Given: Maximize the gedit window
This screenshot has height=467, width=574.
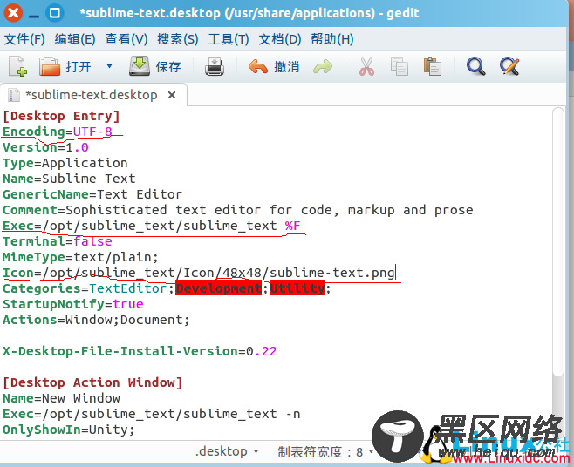Looking at the screenshot, I should coord(55,13).
